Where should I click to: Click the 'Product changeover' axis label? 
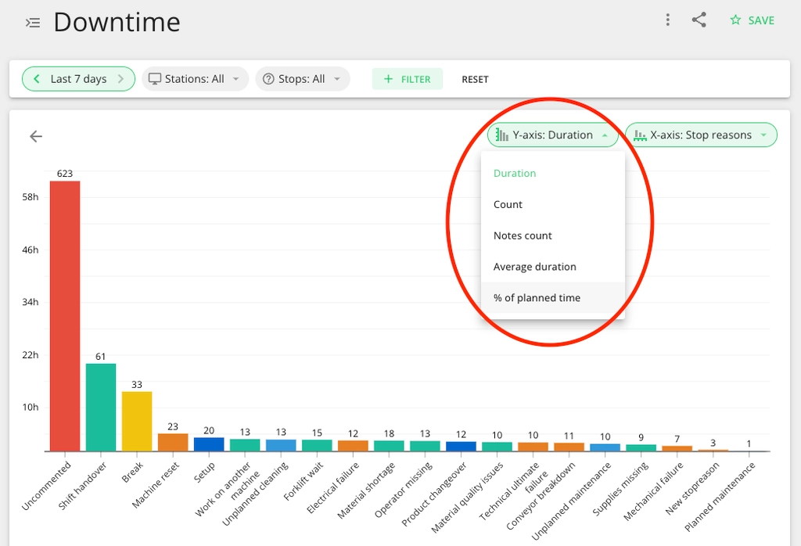pos(434,494)
